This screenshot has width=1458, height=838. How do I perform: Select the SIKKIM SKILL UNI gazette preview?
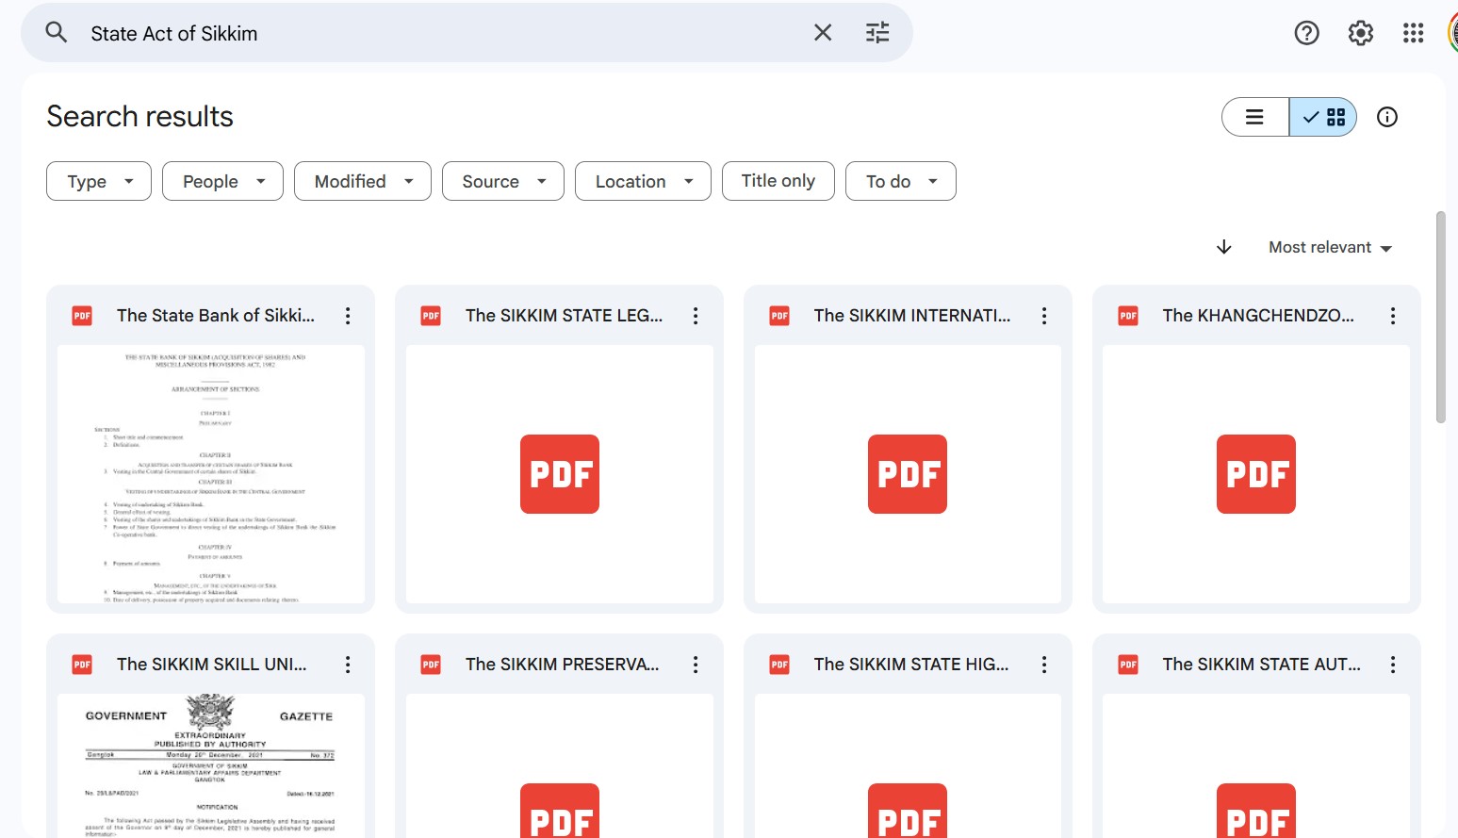point(211,765)
